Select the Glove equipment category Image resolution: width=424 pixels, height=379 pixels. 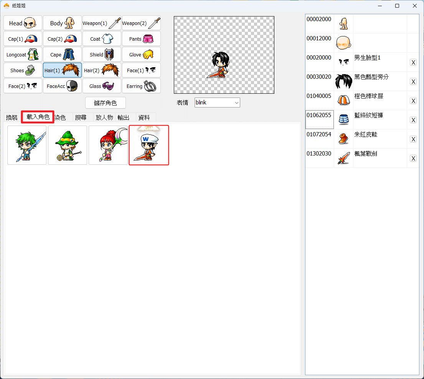pyautogui.click(x=141, y=55)
